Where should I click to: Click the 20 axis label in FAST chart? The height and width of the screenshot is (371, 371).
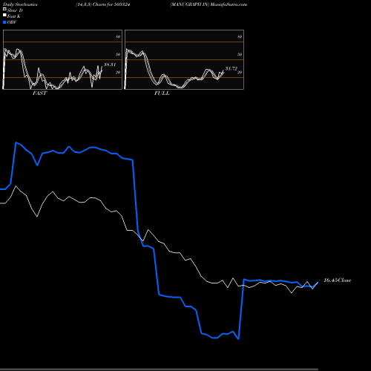[118, 72]
